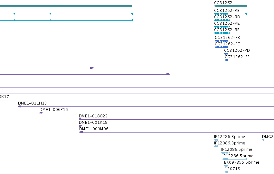Image resolution: width=274 pixels, height=174 pixels.
Task: Click the CG31262-RB label
Action: [x=227, y=11]
